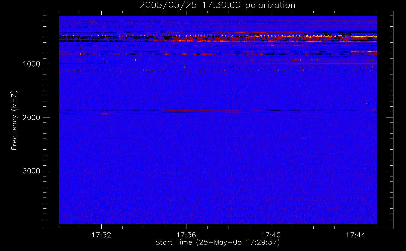
Task: Click the 'Frequency (MHZ)' axis label
Action: (x=14, y=120)
